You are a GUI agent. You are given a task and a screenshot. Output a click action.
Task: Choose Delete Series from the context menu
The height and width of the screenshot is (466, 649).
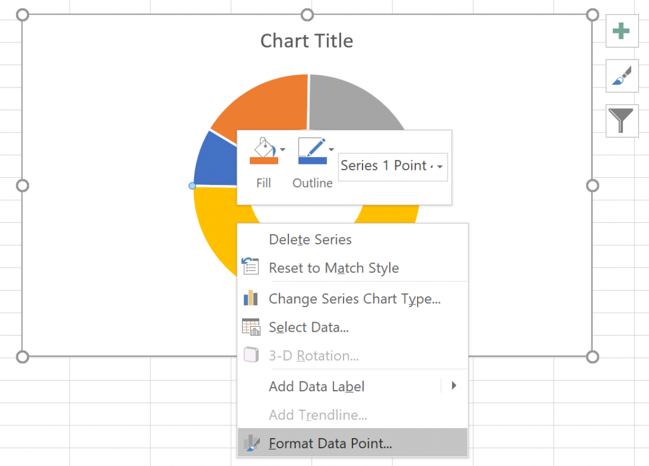310,239
